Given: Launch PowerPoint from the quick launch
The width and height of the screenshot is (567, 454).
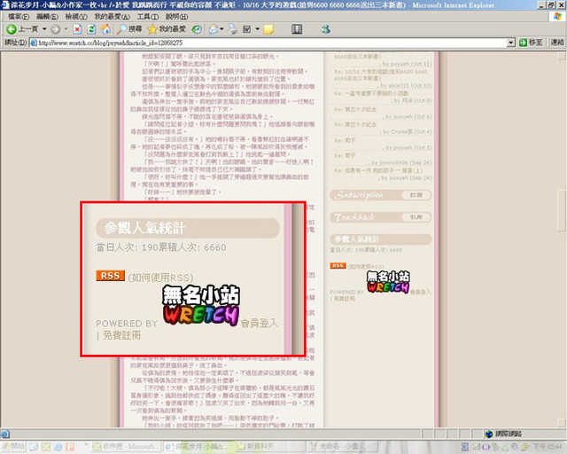Looking at the screenshot, I should [x=70, y=447].
